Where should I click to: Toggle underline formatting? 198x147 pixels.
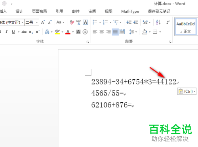click(13, 32)
